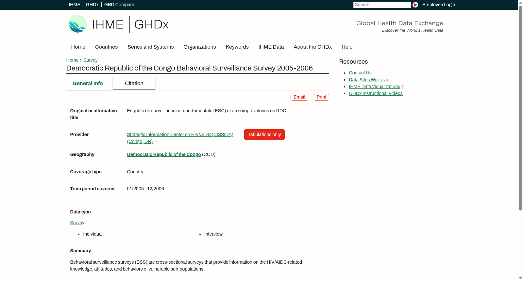Image resolution: width=523 pixels, height=281 pixels.
Task: Click the Email button
Action: point(299,97)
